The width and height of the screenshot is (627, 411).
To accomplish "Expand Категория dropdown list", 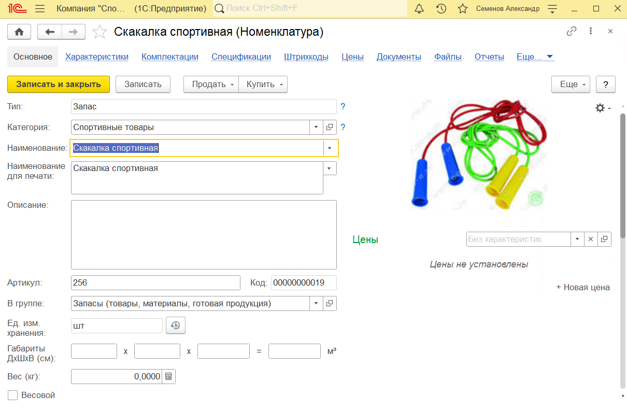I will click(317, 127).
